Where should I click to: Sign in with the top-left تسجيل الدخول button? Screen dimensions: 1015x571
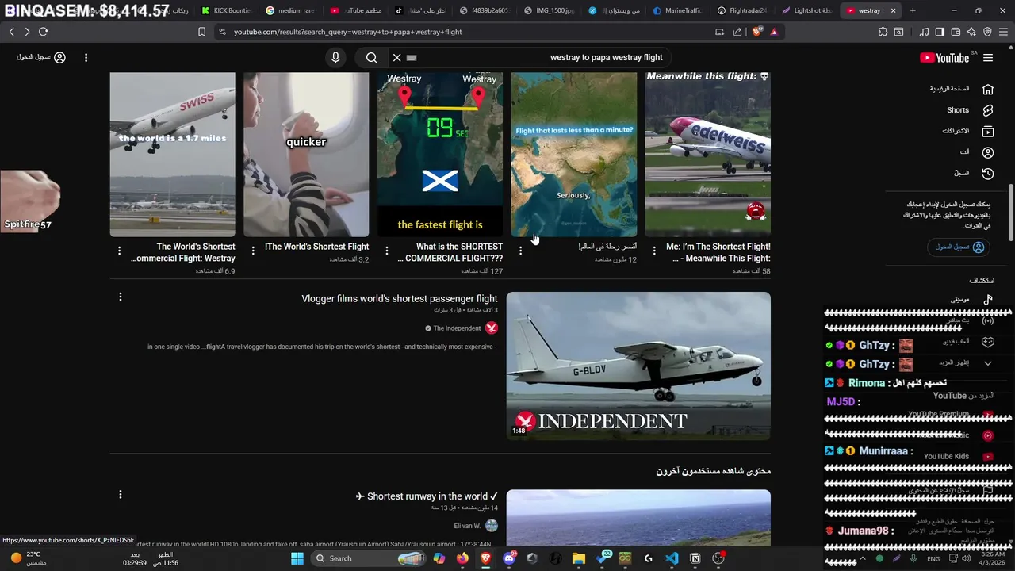41,57
